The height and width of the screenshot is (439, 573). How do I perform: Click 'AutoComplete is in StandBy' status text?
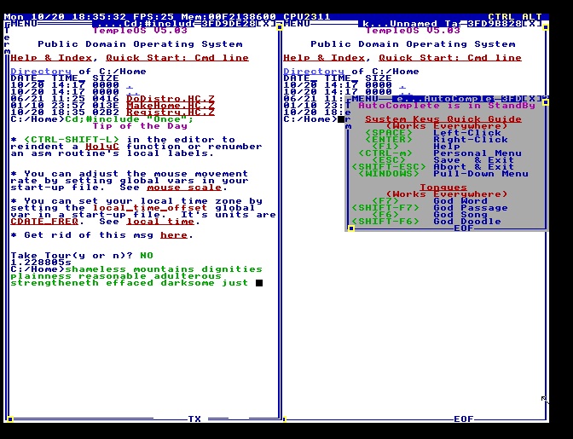point(447,106)
